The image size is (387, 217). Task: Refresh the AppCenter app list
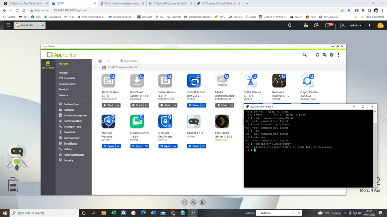click(318, 55)
